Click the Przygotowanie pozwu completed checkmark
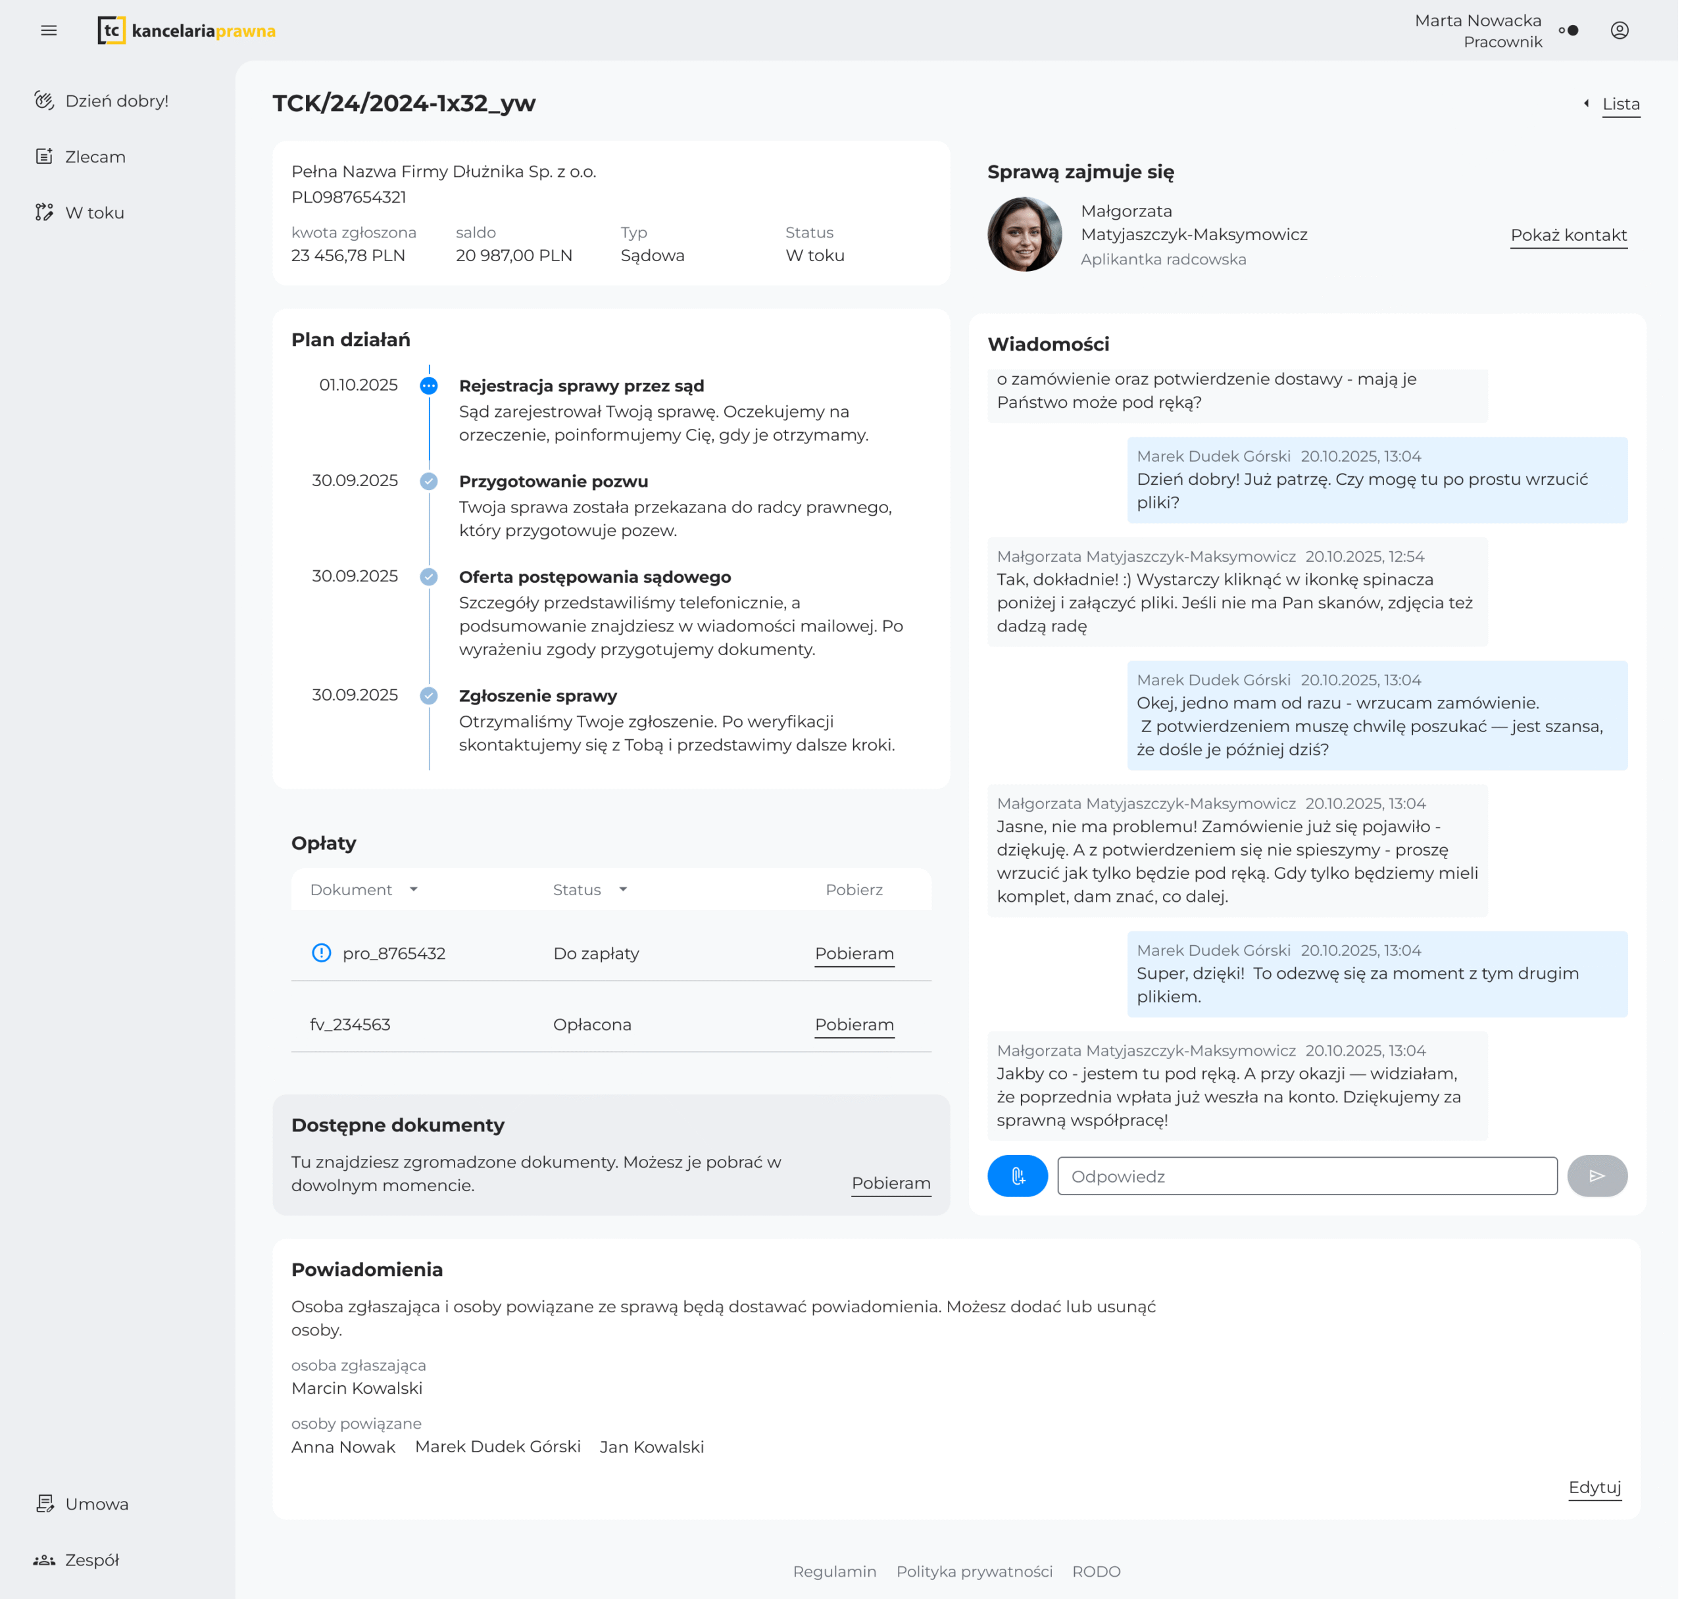The width and height of the screenshot is (1684, 1599). (x=429, y=481)
